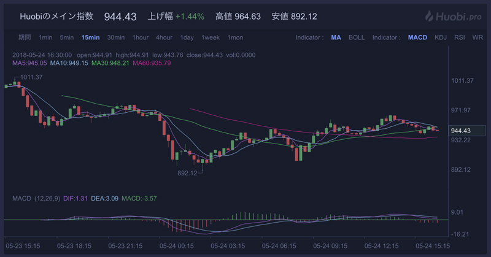Image resolution: width=491 pixels, height=257 pixels.
Task: Click the DEA:3.09 MACD label
Action: pyautogui.click(x=104, y=199)
